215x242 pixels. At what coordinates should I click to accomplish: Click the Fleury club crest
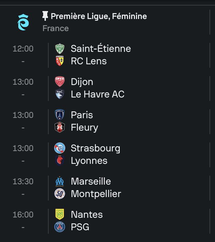click(60, 128)
